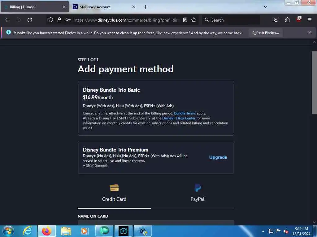Open the Firefox hamburger application menu
Viewport: 317px width, 237px height.
point(310,20)
